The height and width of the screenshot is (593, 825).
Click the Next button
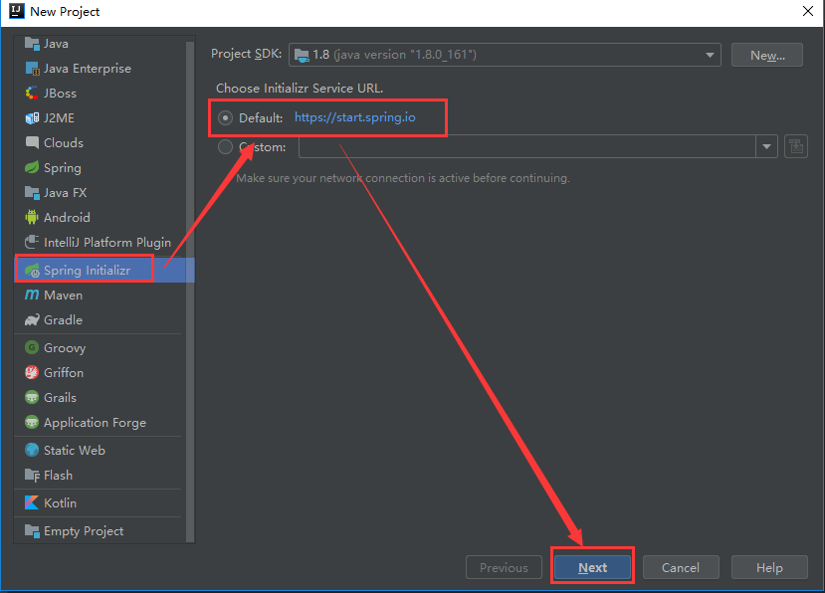tap(592, 567)
